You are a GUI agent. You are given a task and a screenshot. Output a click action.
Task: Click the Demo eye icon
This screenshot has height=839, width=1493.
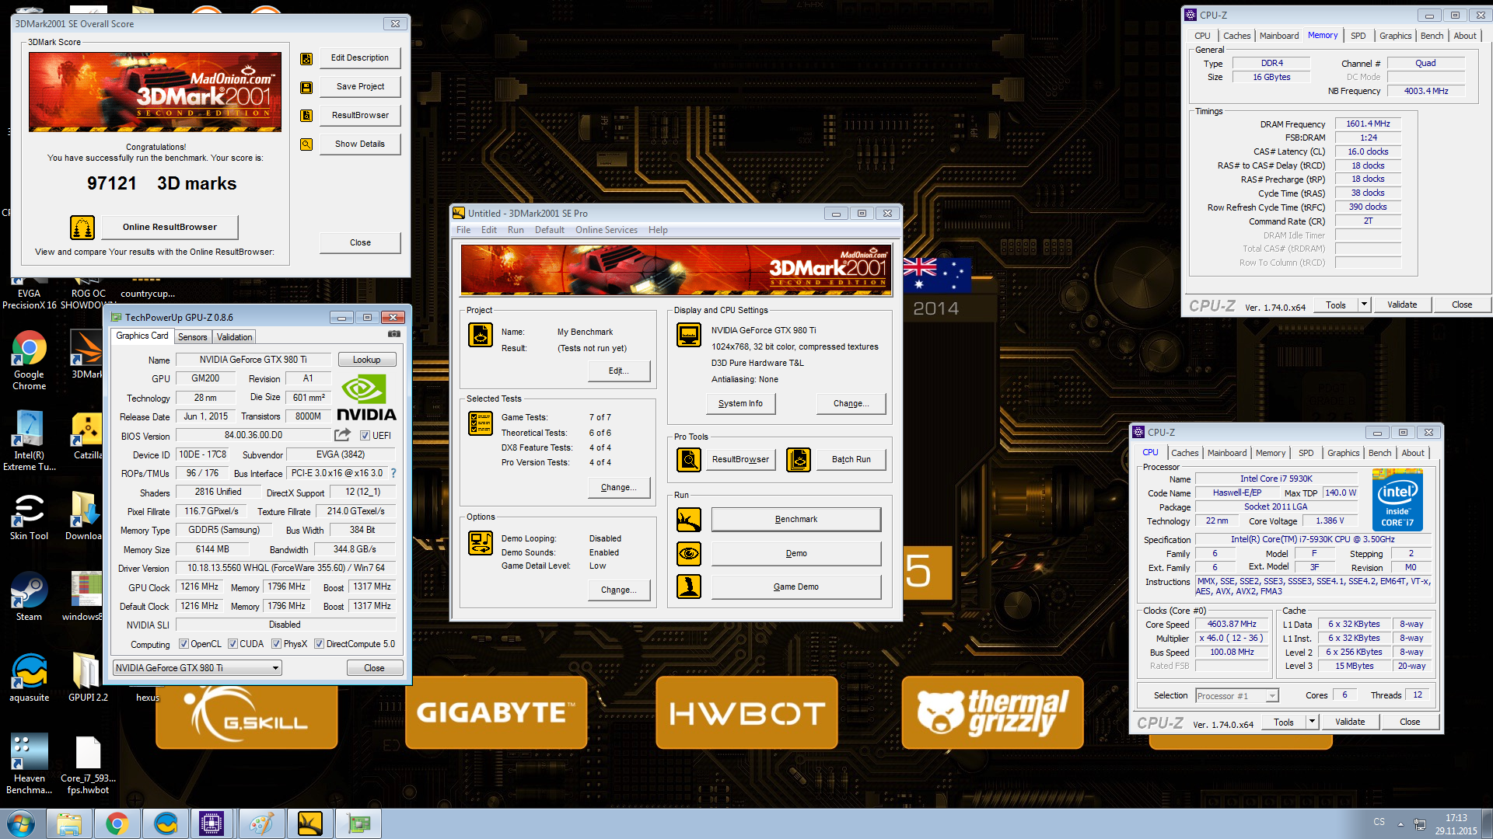click(689, 554)
